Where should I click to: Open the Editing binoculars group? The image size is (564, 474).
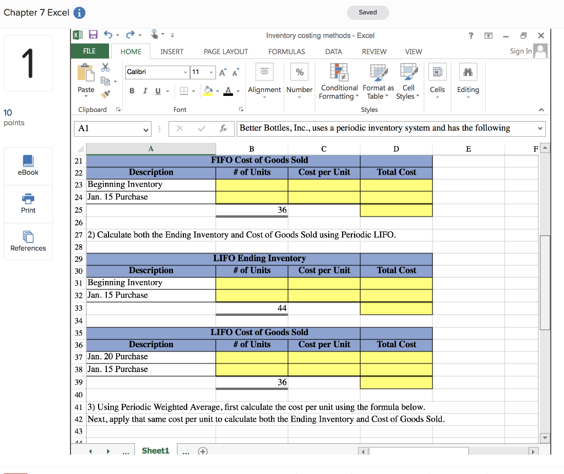click(x=468, y=81)
